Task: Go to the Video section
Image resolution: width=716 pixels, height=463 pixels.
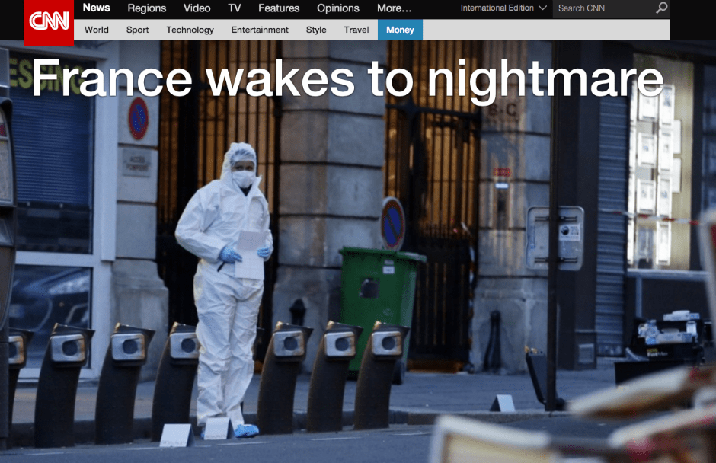Action: (x=197, y=8)
